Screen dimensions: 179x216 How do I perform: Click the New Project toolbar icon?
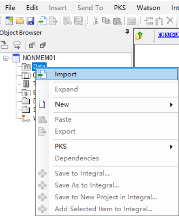[9, 21]
